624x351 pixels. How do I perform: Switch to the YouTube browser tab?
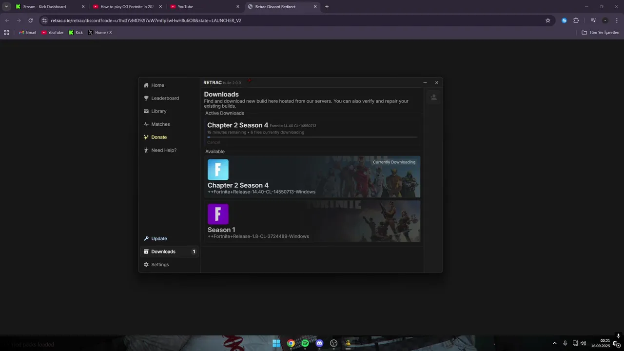[205, 7]
